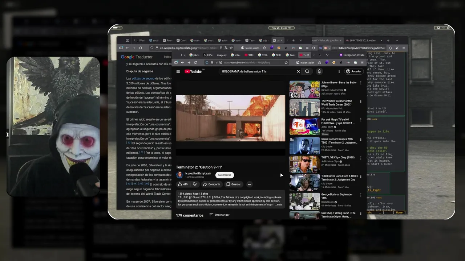Click the YouTube logo to go home
This screenshot has width=465, height=261.
coord(193,71)
